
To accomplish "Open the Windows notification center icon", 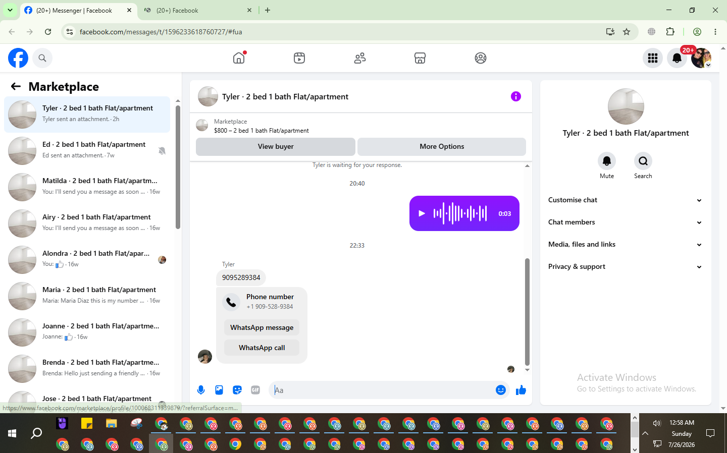I will pyautogui.click(x=710, y=433).
